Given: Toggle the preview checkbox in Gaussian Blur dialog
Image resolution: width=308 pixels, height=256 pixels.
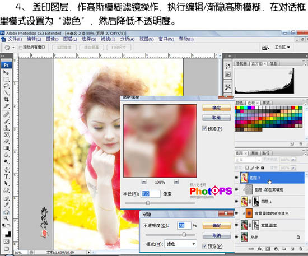Looking at the screenshot, I should (x=204, y=128).
